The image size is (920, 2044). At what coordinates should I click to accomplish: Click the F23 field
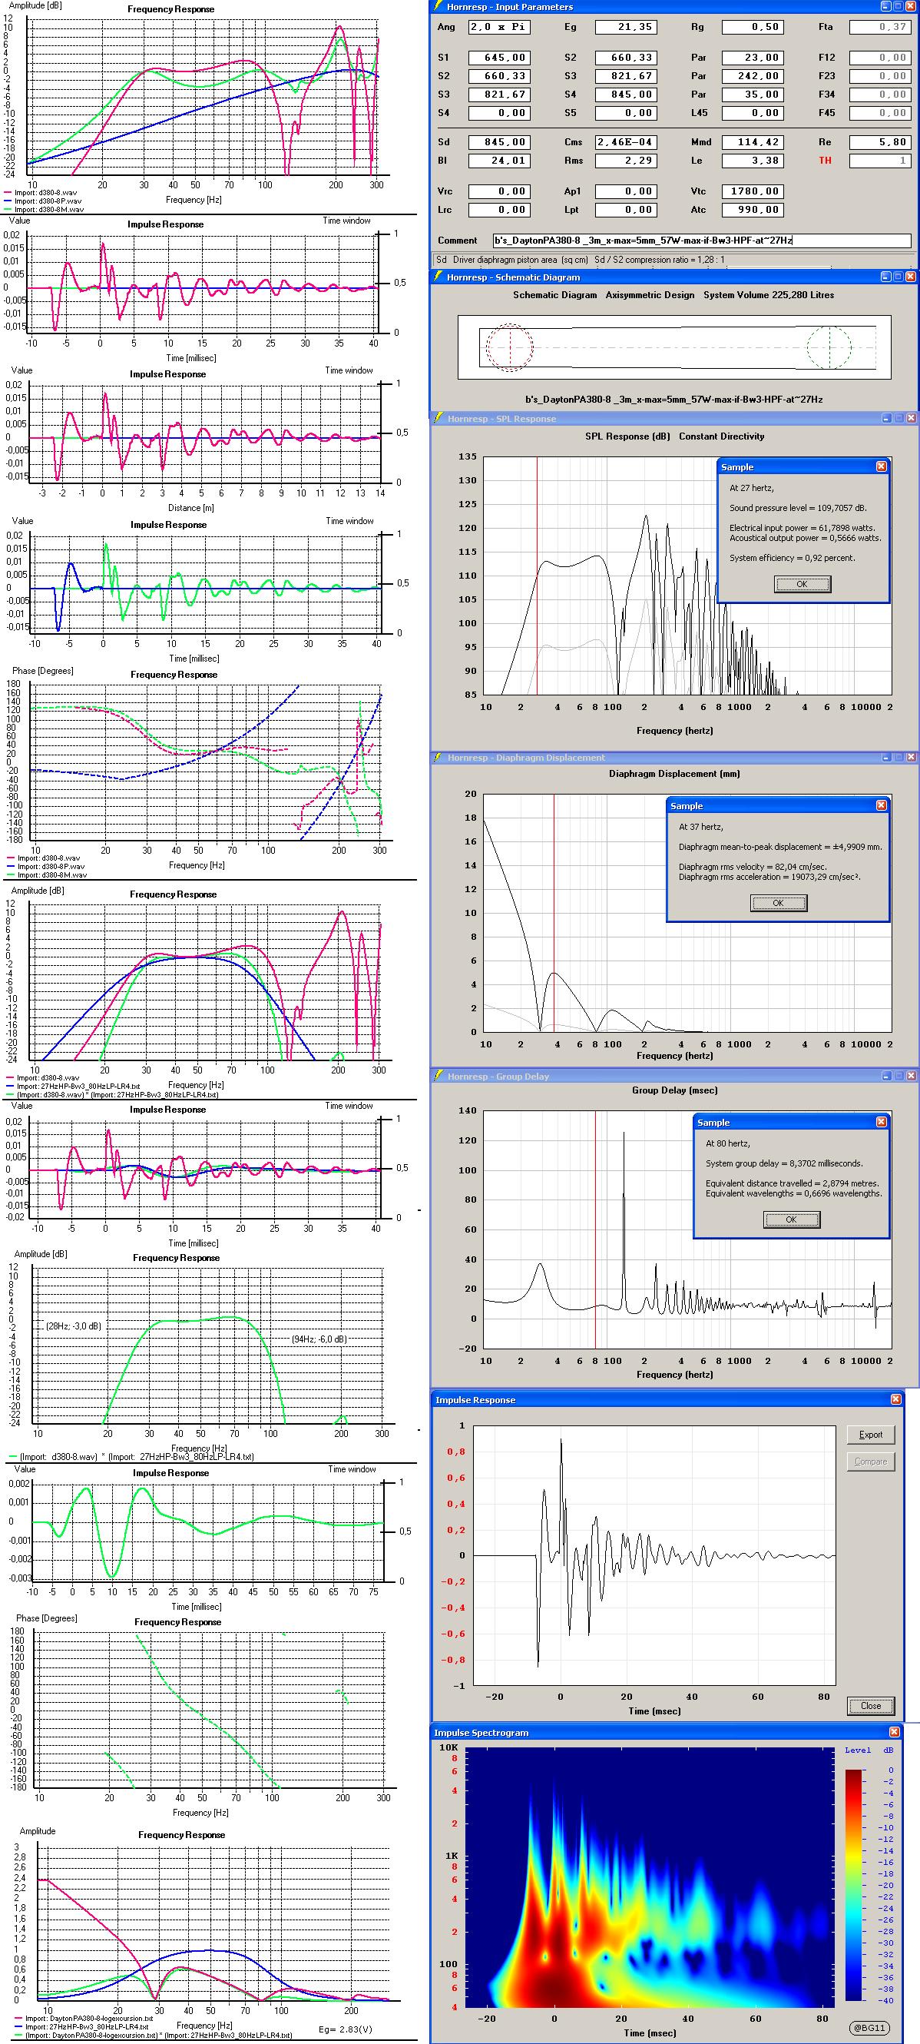point(879,76)
